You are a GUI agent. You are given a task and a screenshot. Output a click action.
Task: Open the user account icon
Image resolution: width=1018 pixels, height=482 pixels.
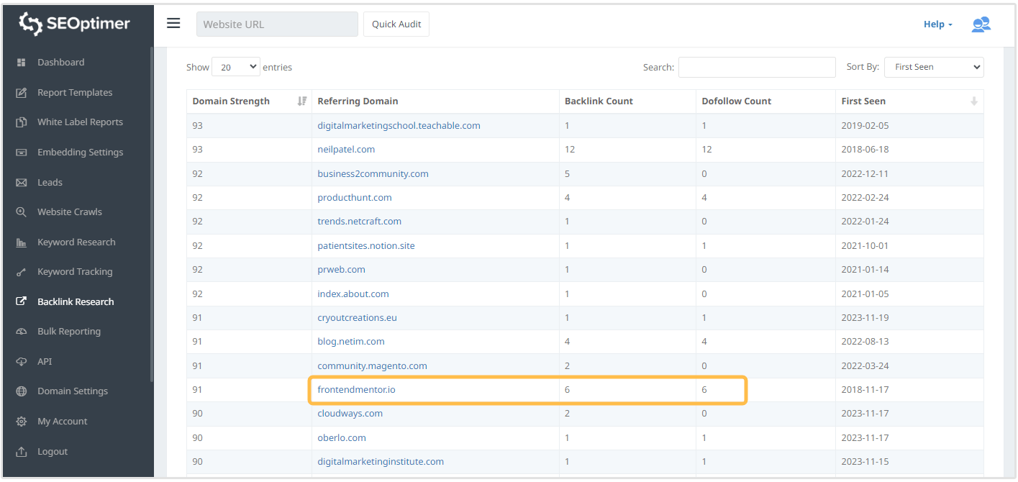pyautogui.click(x=981, y=24)
